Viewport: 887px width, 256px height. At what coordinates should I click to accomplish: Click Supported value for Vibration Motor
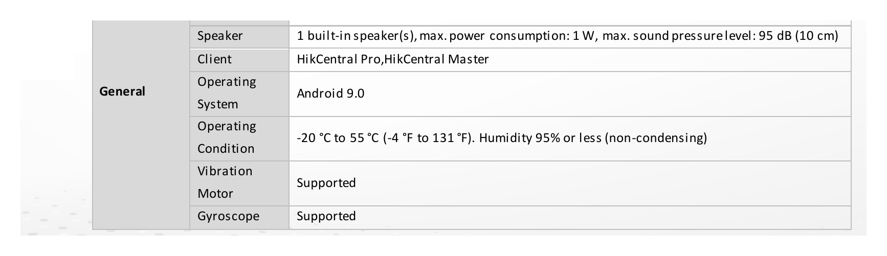326,183
